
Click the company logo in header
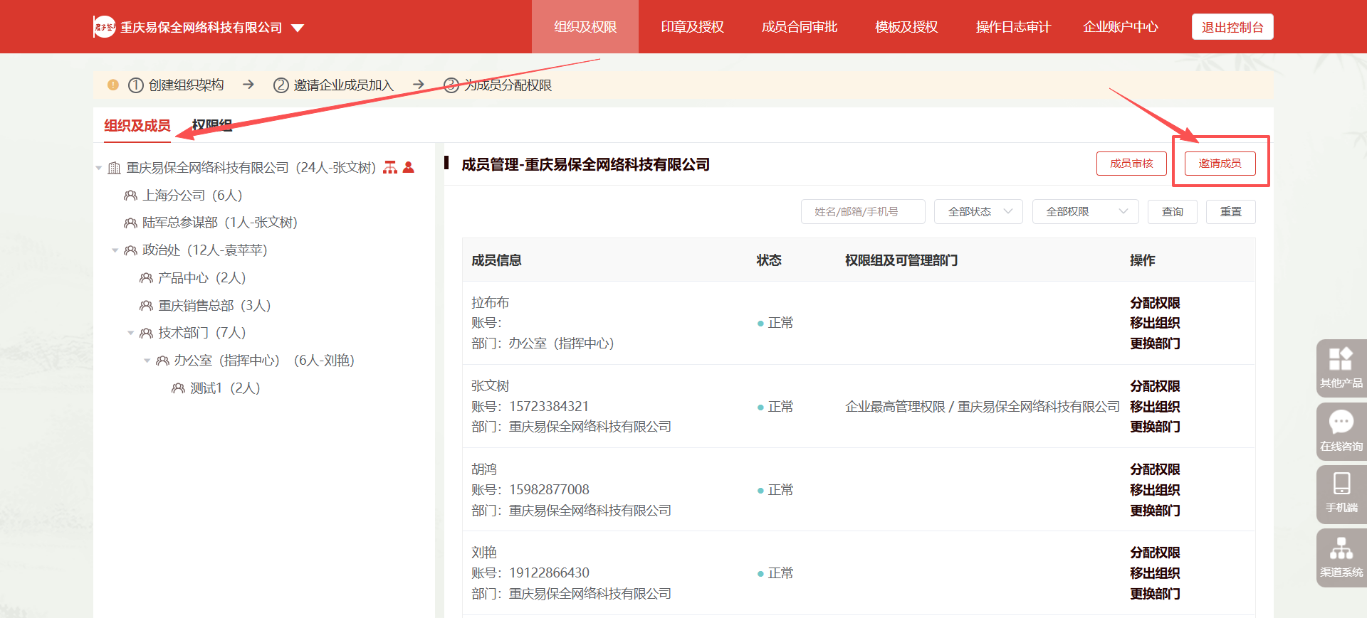(105, 27)
